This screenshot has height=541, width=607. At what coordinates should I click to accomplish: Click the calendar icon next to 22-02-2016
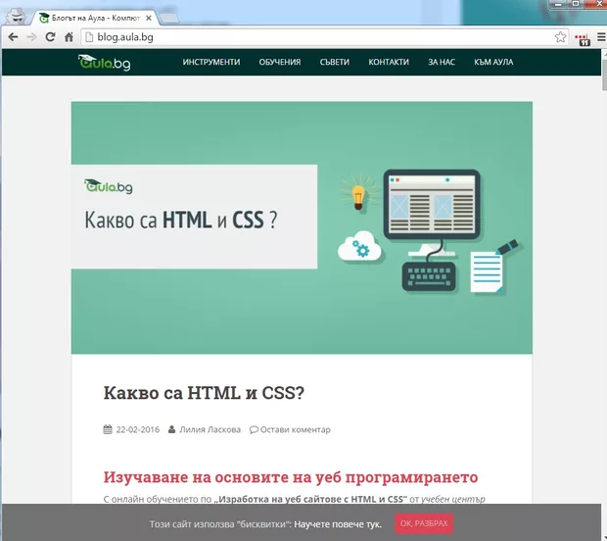coord(108,429)
